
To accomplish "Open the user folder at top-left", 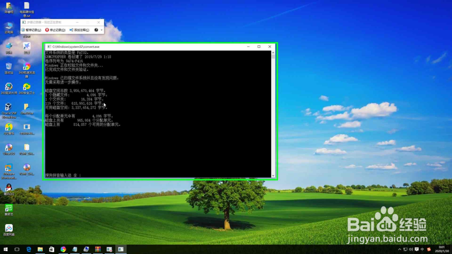I will point(9,8).
